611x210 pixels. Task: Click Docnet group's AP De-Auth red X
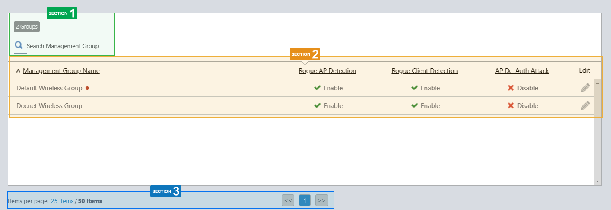(511, 105)
